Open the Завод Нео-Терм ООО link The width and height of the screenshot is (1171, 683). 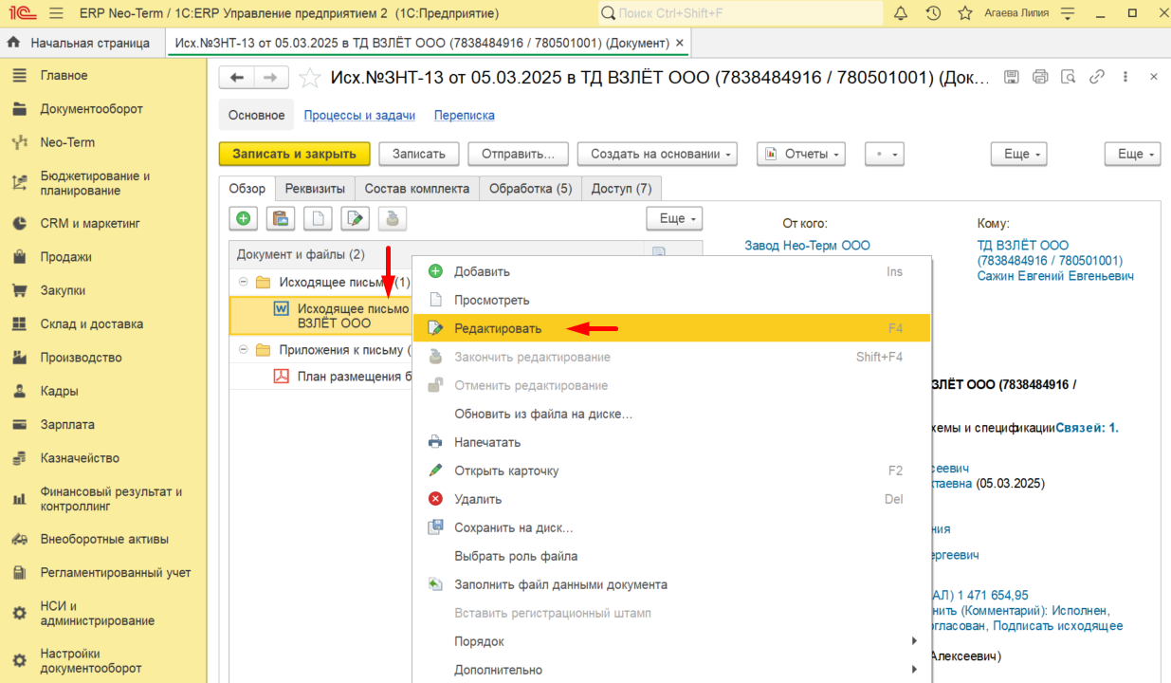tap(807, 246)
